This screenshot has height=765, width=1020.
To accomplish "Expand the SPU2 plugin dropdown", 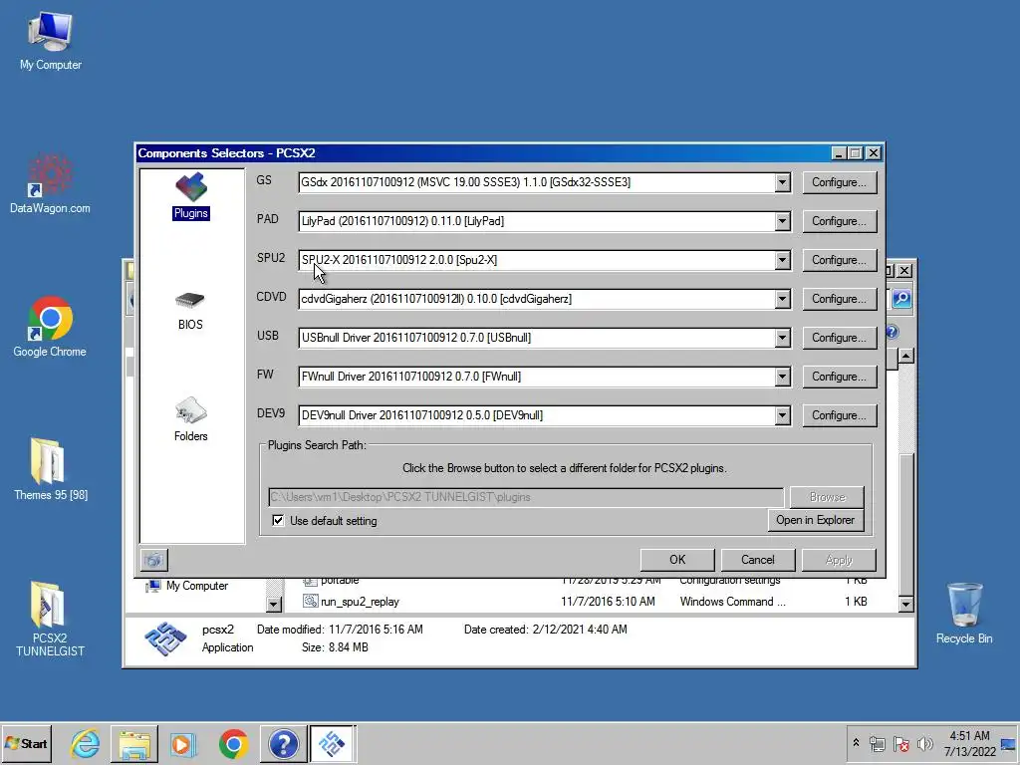I will (x=783, y=260).
